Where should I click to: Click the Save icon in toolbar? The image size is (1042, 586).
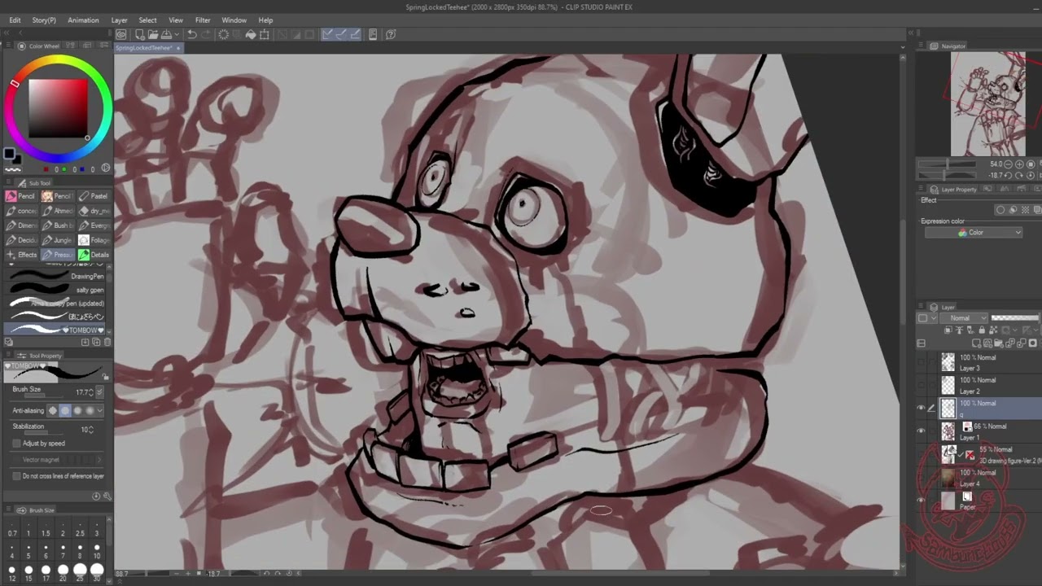tap(165, 34)
